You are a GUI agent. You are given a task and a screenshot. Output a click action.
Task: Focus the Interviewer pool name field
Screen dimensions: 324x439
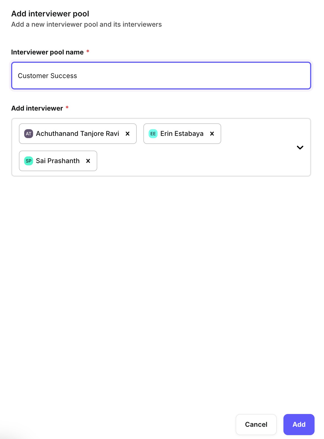pyautogui.click(x=161, y=76)
